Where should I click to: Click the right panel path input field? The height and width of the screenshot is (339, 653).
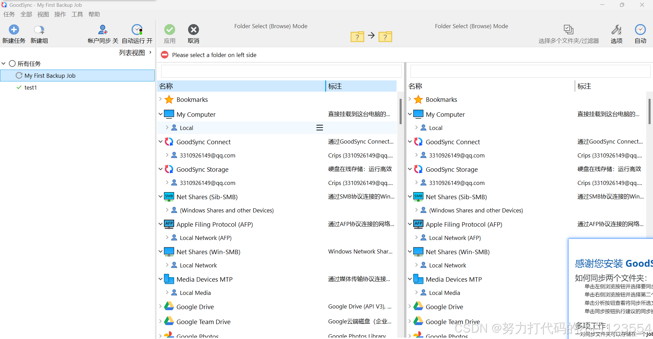[531, 71]
